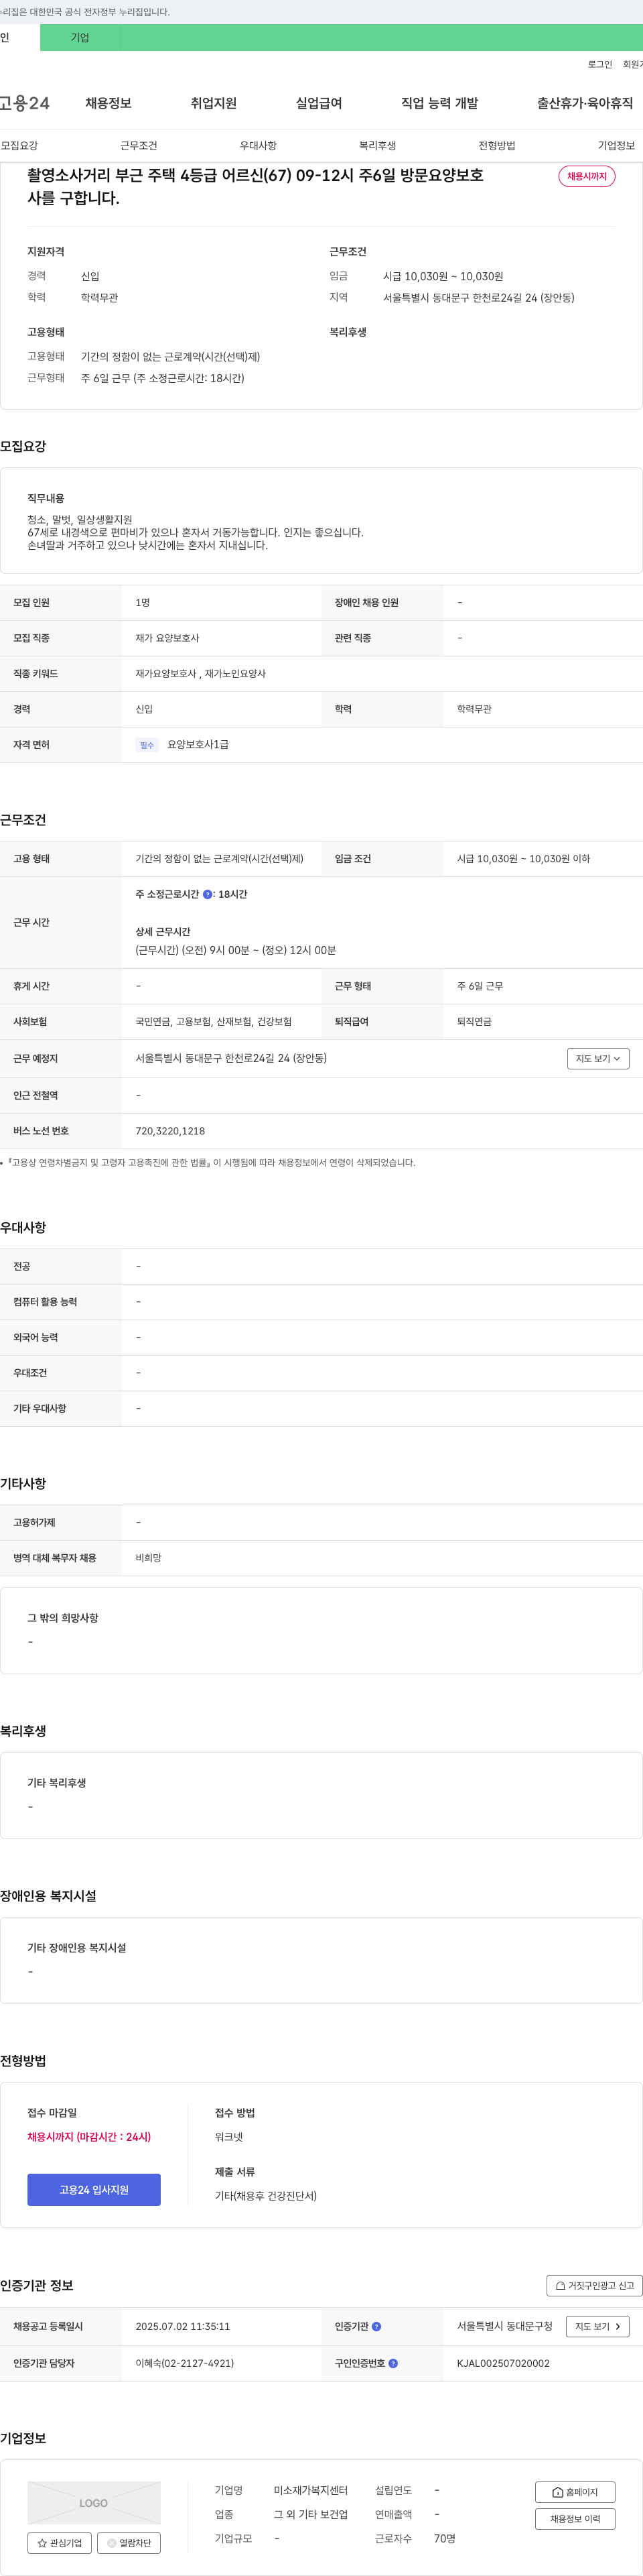This screenshot has width=643, height=2576.
Task: Switch to the 기업 tab
Action: click(80, 37)
